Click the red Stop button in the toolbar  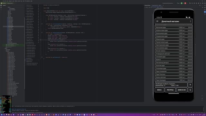click(185, 3)
